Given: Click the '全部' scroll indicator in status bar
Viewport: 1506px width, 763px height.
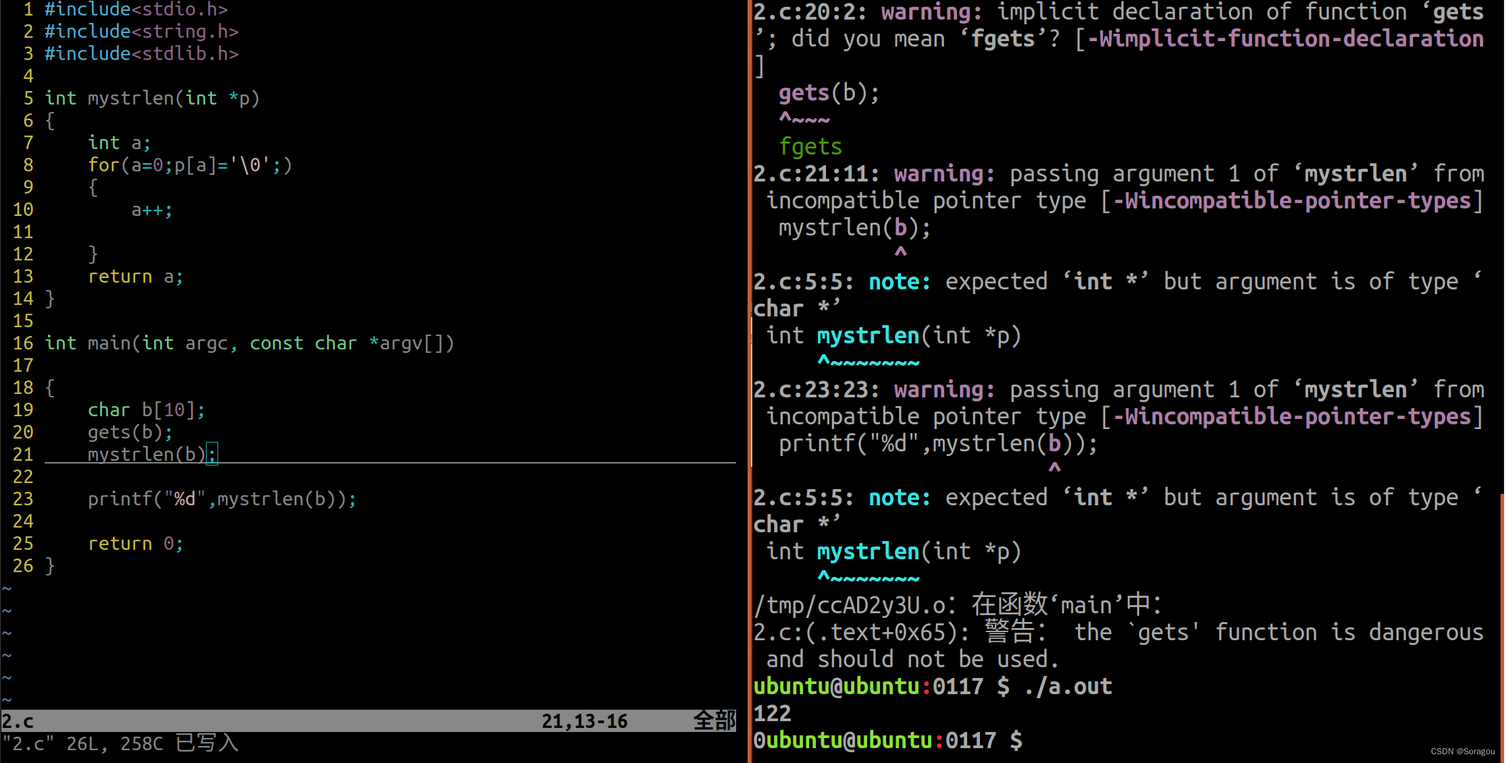Looking at the screenshot, I should pyautogui.click(x=714, y=721).
